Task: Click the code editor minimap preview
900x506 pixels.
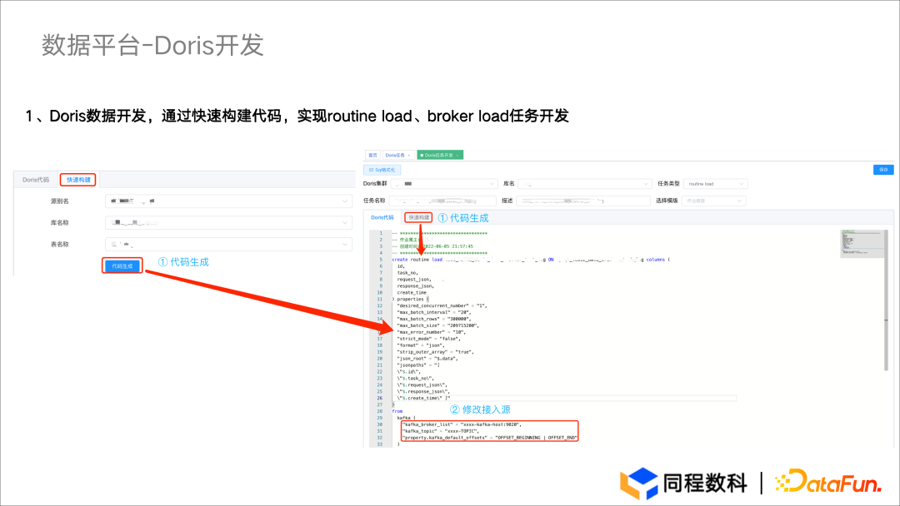Action: (x=861, y=244)
